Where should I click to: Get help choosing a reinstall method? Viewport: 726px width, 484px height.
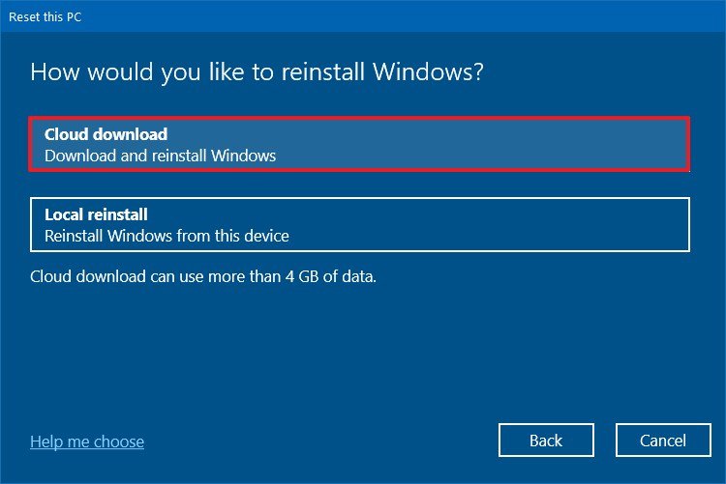click(87, 441)
